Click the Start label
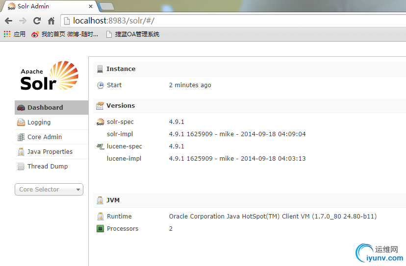This screenshot has width=406, height=266. pos(114,85)
